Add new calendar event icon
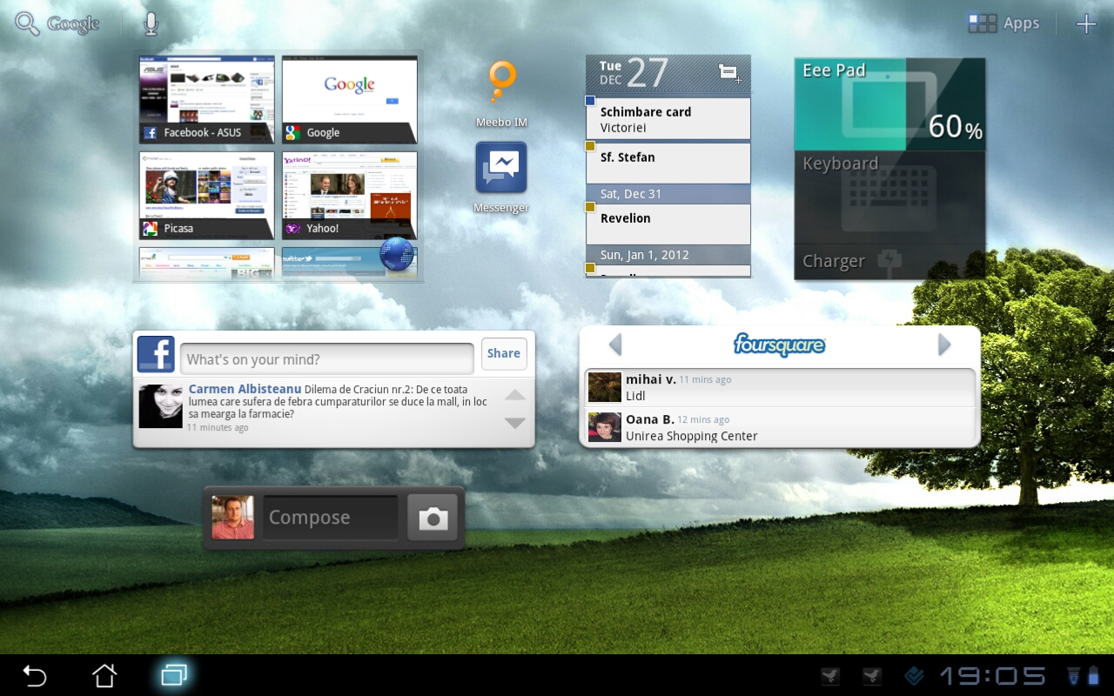This screenshot has width=1114, height=696. [729, 74]
